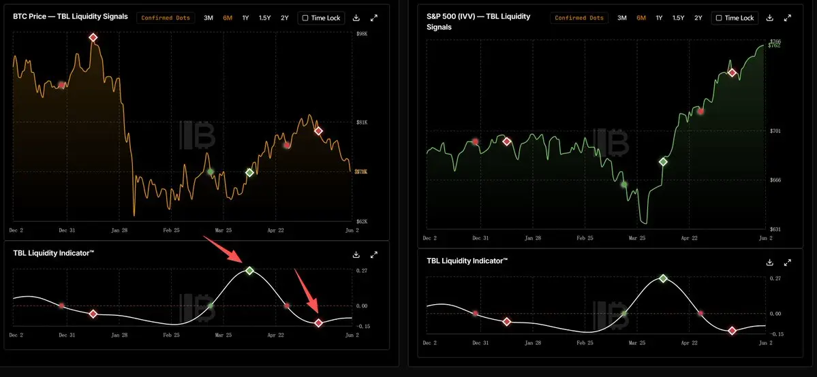
Task: Click green diamond at BTC liquidity indicator peak
Action: coord(249,271)
